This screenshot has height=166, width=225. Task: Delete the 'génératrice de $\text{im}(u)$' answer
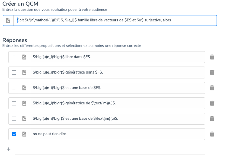click(x=212, y=103)
